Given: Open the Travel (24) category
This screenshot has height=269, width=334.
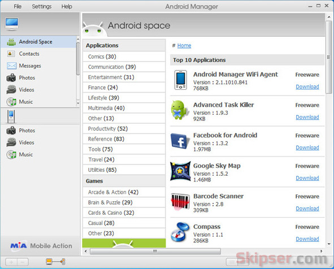Looking at the screenshot, I should click(x=124, y=159).
